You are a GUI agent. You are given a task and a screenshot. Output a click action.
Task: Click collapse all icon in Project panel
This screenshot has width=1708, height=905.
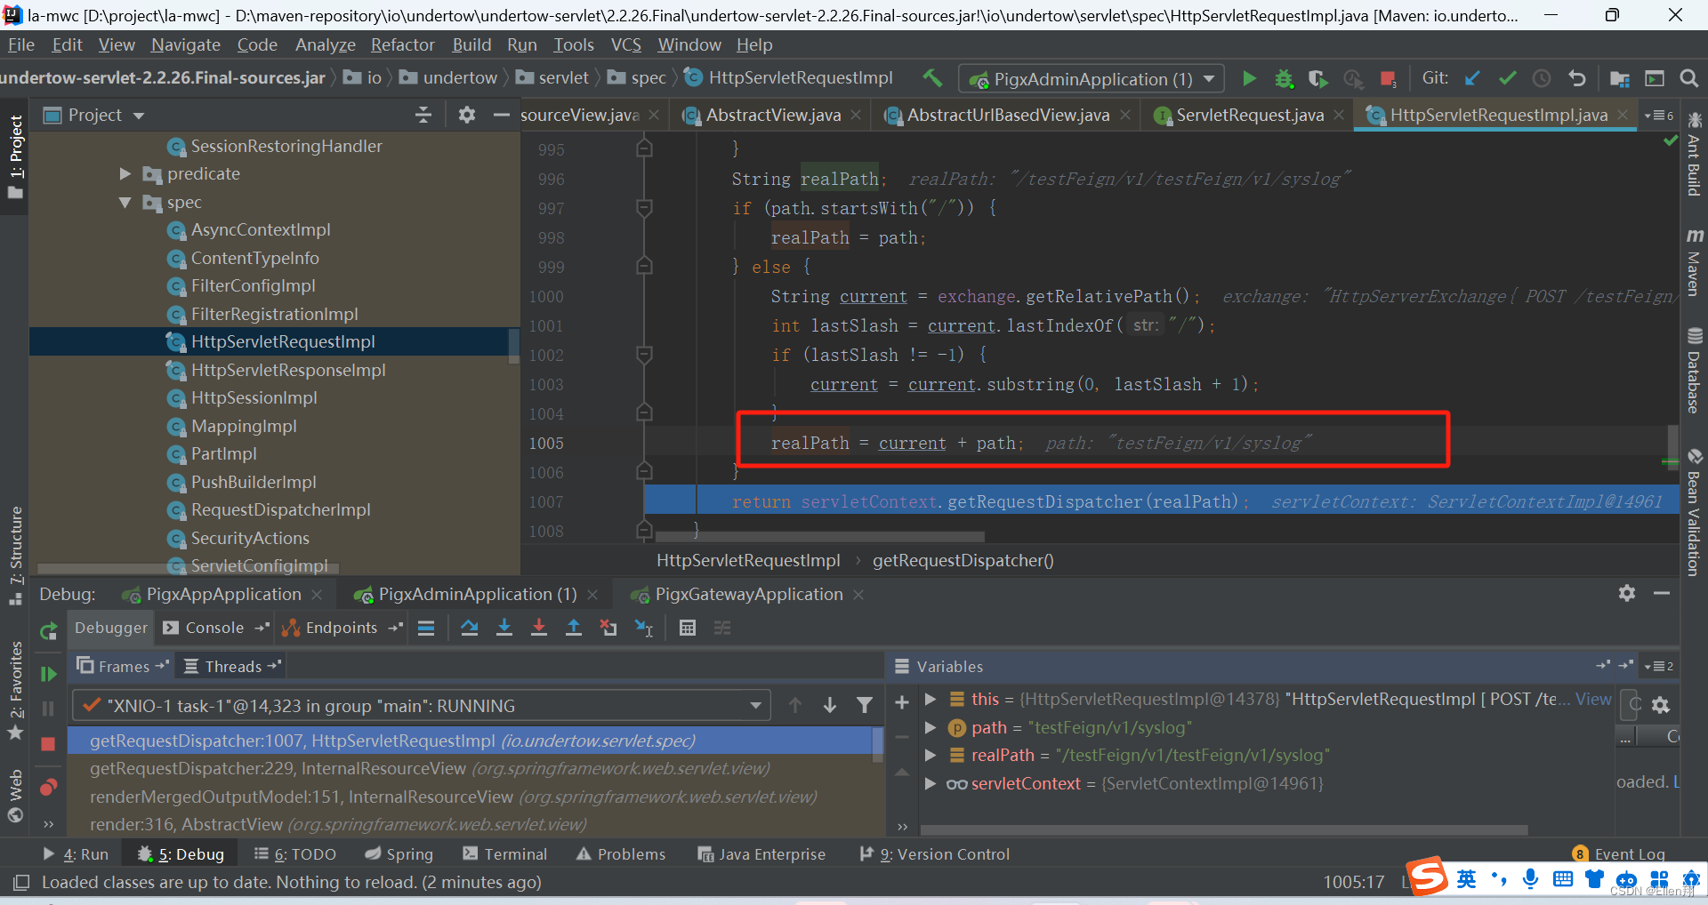pos(423,115)
